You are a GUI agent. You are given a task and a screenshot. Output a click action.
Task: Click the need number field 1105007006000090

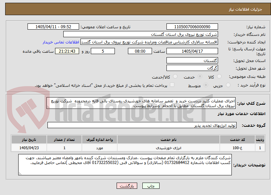[192, 27]
